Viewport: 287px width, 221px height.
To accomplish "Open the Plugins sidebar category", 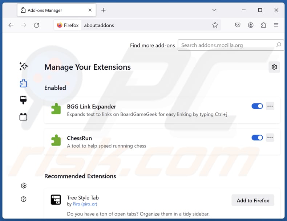I will [24, 117].
